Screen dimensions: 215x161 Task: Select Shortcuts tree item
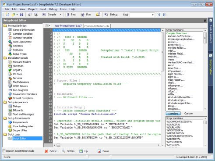(18, 66)
